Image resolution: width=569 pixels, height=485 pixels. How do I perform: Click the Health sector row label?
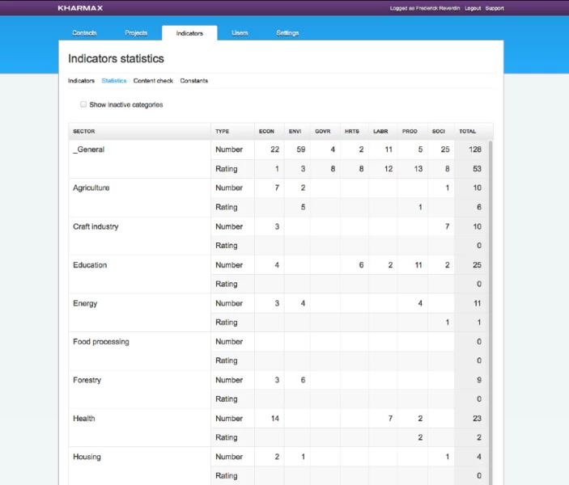[84, 419]
